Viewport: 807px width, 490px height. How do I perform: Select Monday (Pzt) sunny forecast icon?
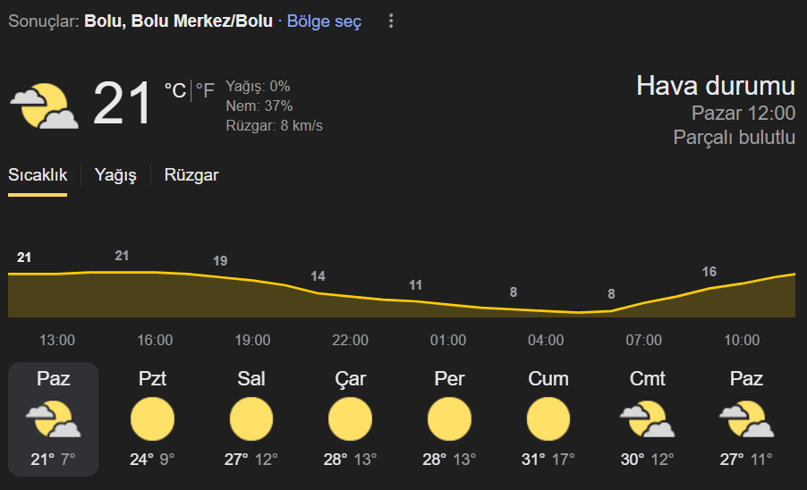152,419
